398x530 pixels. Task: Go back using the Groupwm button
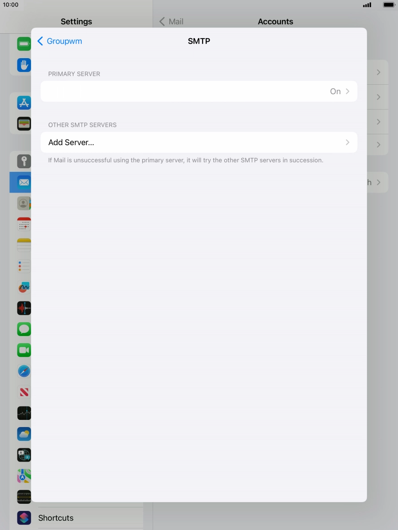(x=60, y=41)
